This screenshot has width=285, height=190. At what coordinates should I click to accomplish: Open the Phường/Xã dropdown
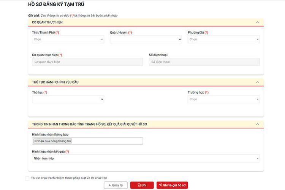tap(224, 39)
